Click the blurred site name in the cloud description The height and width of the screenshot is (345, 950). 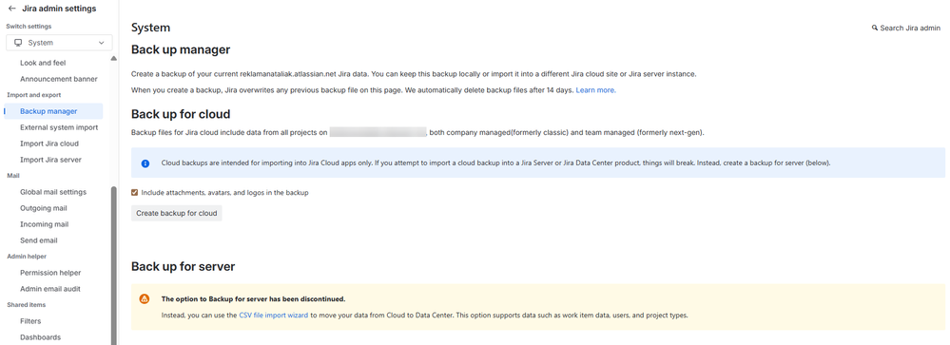[x=378, y=132]
